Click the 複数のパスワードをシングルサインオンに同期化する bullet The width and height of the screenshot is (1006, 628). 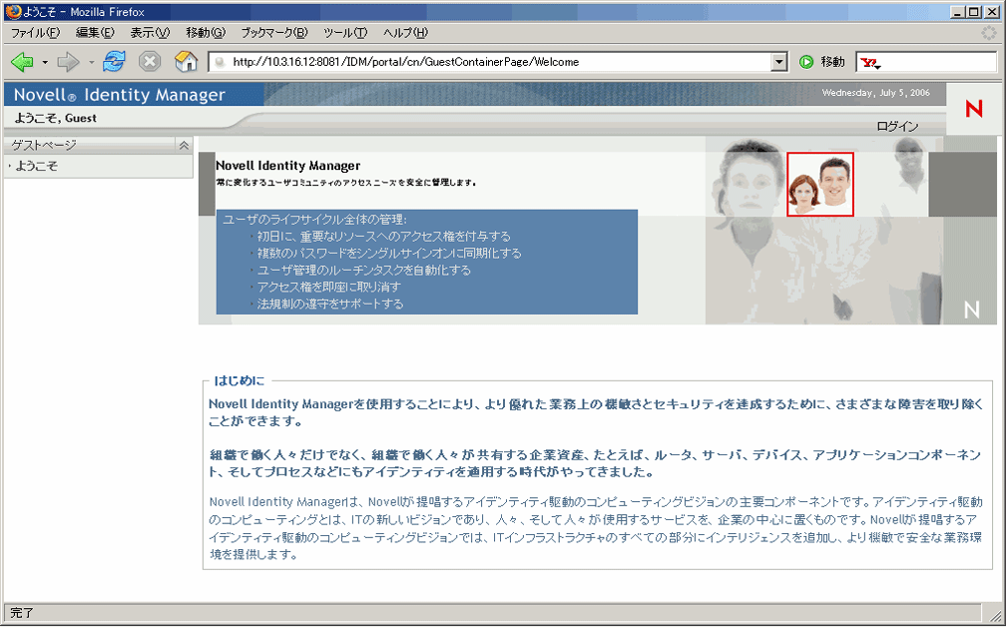click(x=389, y=254)
